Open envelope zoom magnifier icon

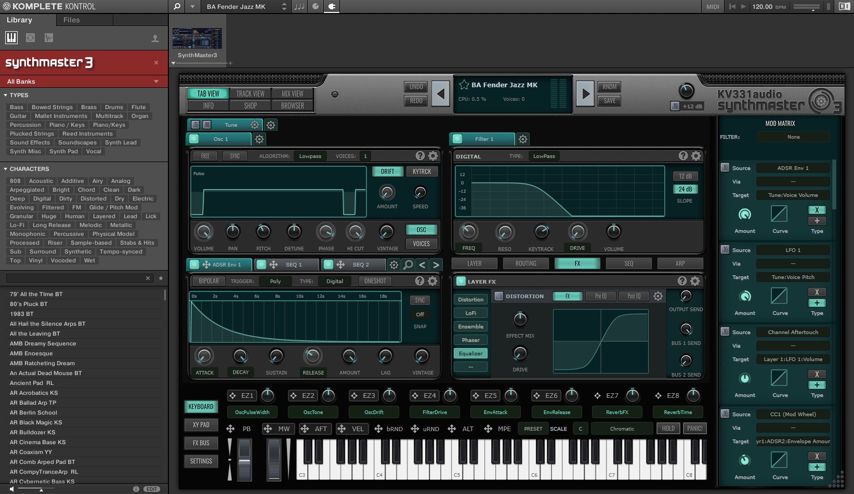(x=408, y=265)
